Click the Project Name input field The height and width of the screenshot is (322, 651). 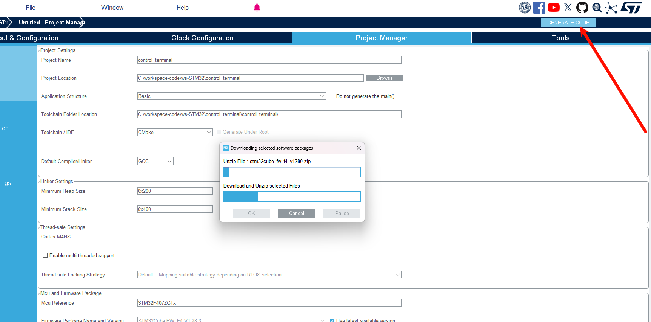pos(269,60)
